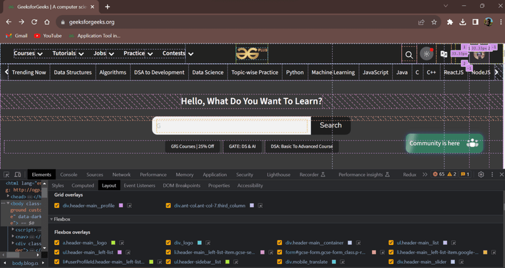Reveal ul.header-main__left-list element in Elements panel
This screenshot has height=268, width=505.
pos(128,252)
